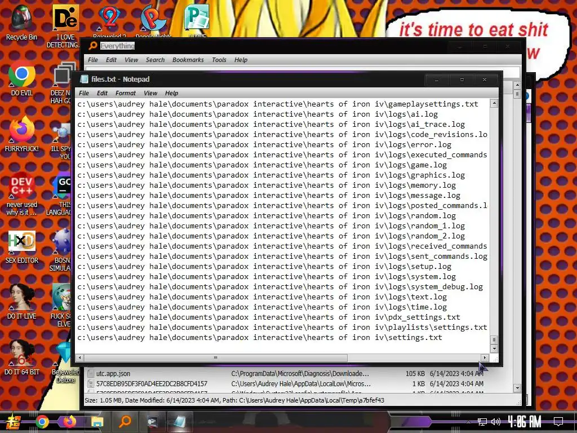Open the volume control in system tray
Viewport: 577px width, 433px height.
click(x=496, y=422)
